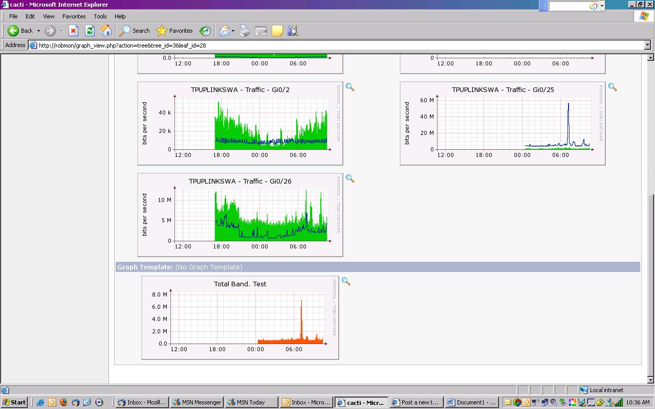
Task: Click the Mail toolbar icon
Action: pyautogui.click(x=224, y=31)
